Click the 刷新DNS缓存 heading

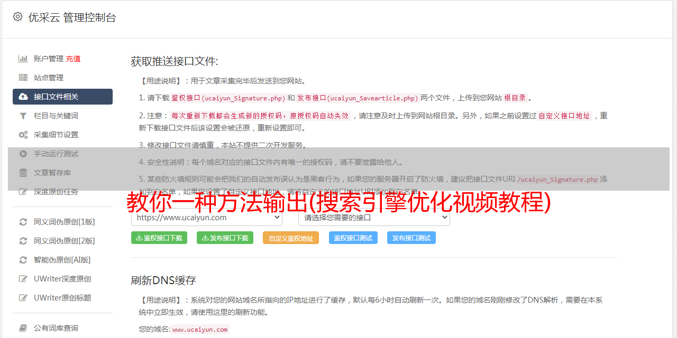163,280
